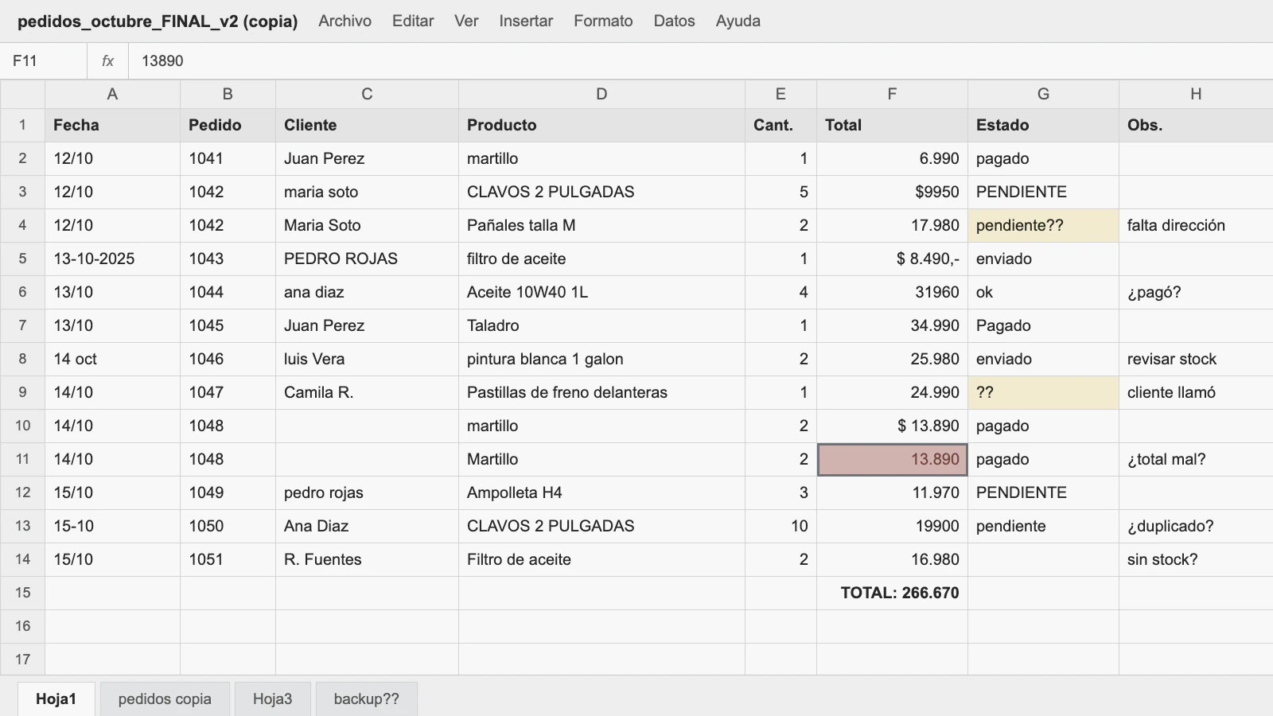The height and width of the screenshot is (716, 1273).
Task: Open the Editar menu
Action: [x=413, y=21]
